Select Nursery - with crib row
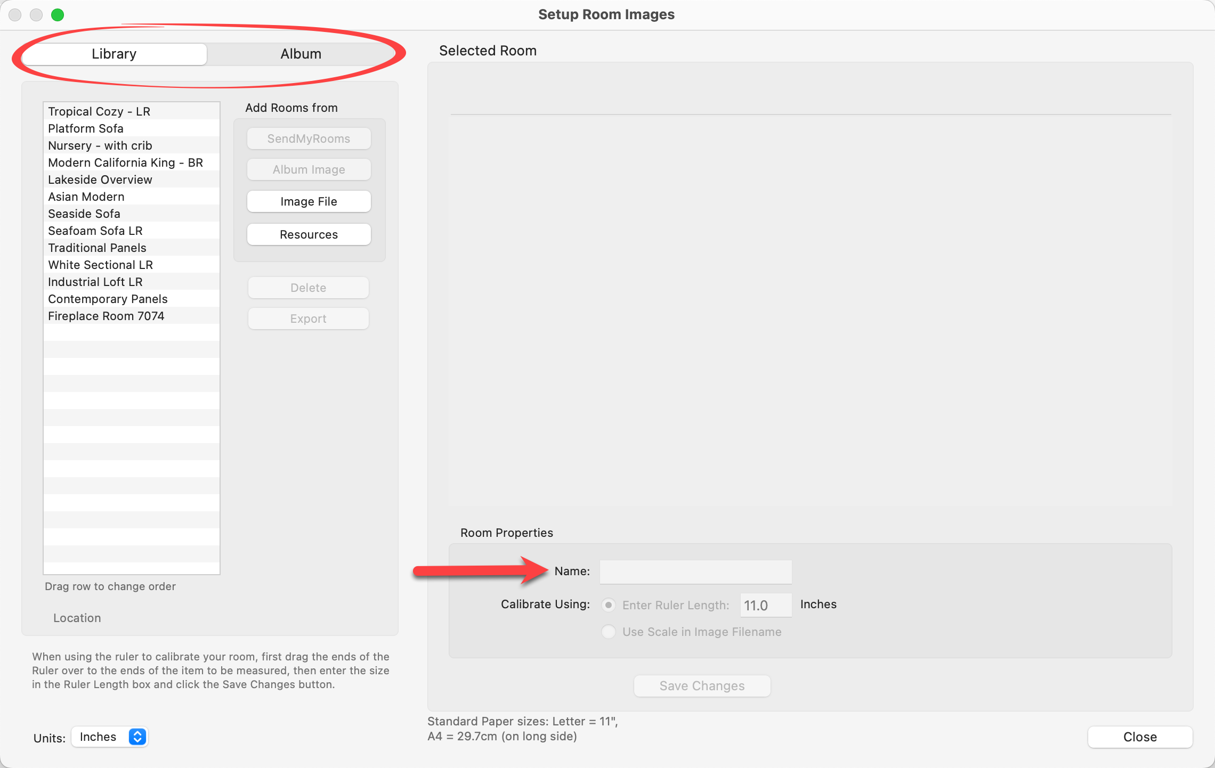 [100, 145]
